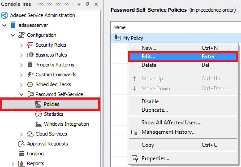Open the Console Tree dropdown arrow
This screenshot has height=167, width=241.
(79, 4)
